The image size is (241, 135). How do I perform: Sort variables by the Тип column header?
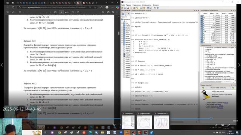[217, 13]
